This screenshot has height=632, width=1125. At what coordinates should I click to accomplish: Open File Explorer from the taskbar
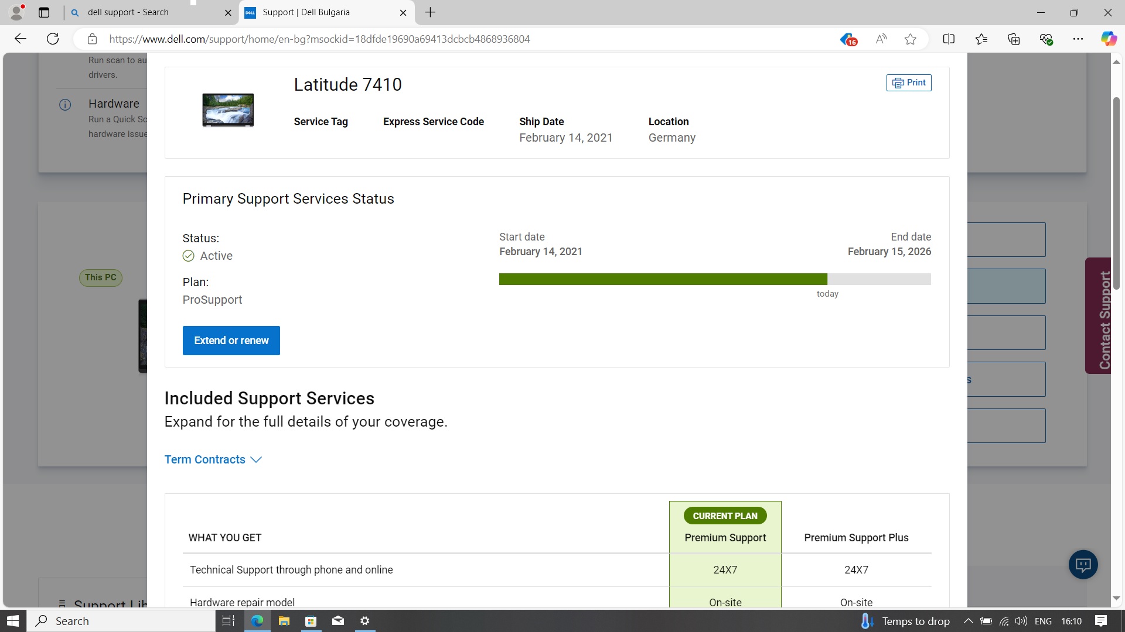pos(284,621)
